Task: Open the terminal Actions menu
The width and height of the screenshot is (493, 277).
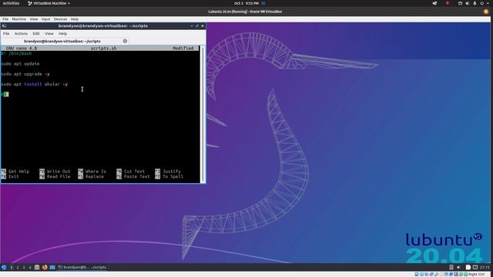Action: [x=21, y=34]
